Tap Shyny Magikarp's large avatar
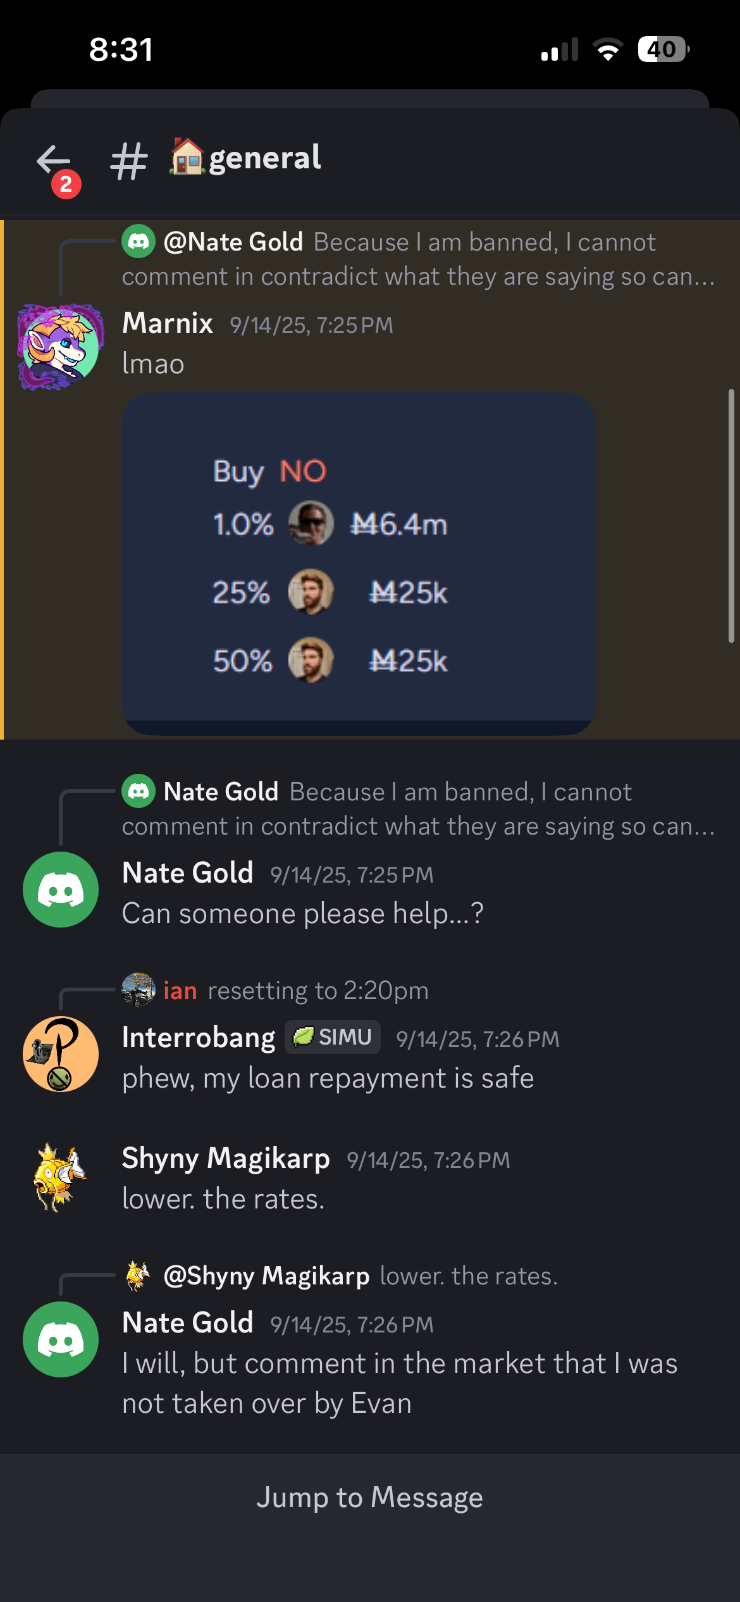The width and height of the screenshot is (740, 1602). [x=61, y=1177]
